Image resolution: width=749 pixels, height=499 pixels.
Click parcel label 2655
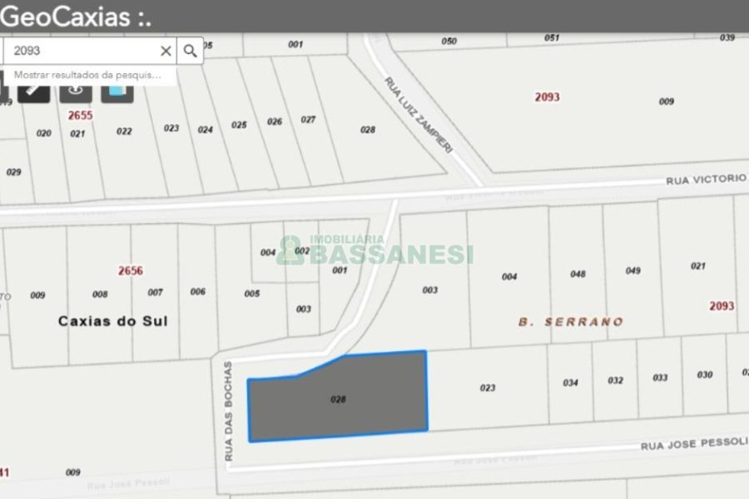pos(80,116)
